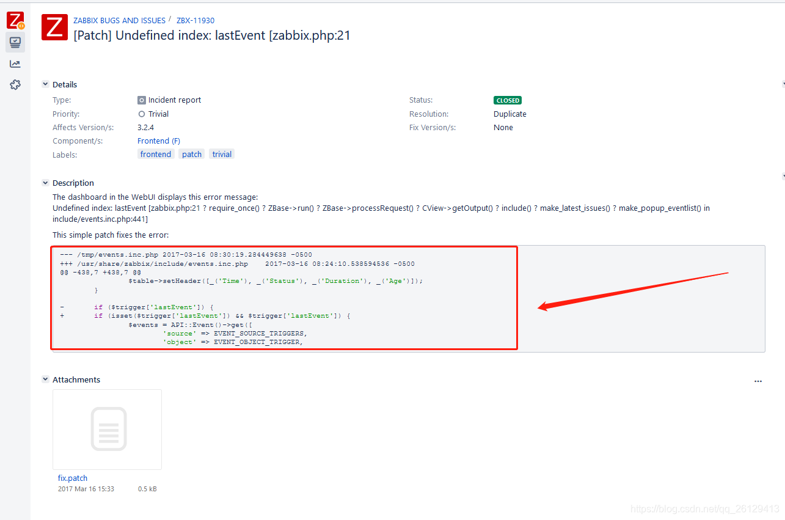Click the Affects Version 3.2.4 value

[145, 128]
